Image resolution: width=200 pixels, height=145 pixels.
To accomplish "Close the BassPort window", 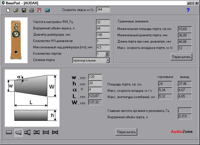I will 197,3.
